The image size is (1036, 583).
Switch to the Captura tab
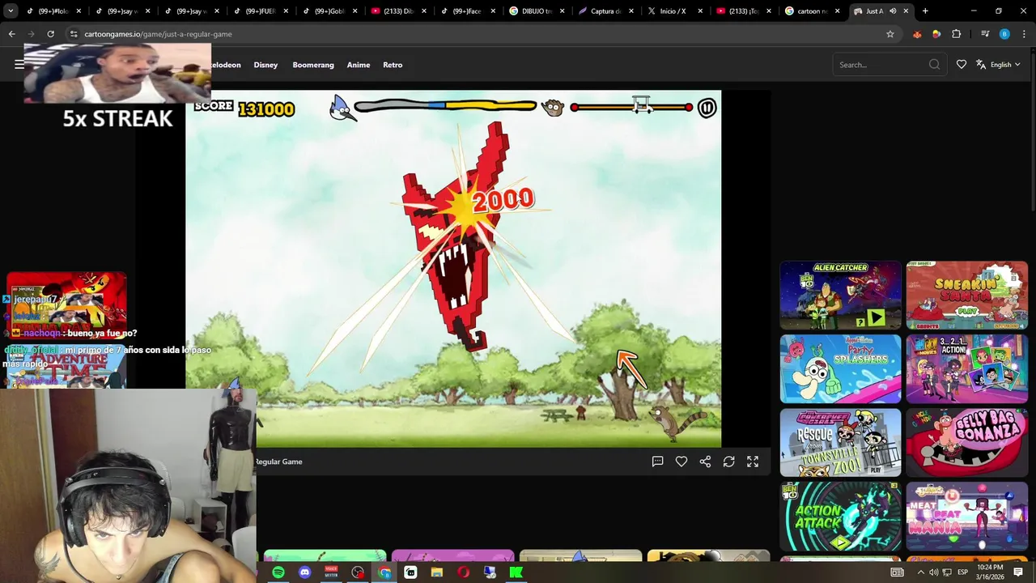coord(605,11)
